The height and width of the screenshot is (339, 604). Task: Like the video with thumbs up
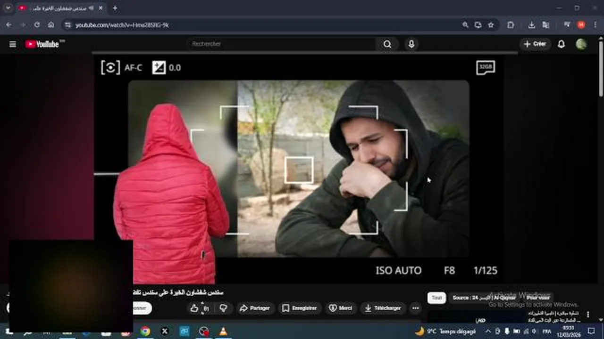point(194,308)
